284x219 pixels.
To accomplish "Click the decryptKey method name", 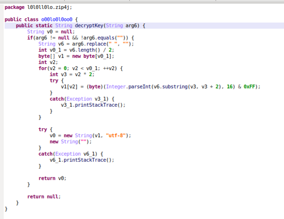I will point(89,26).
